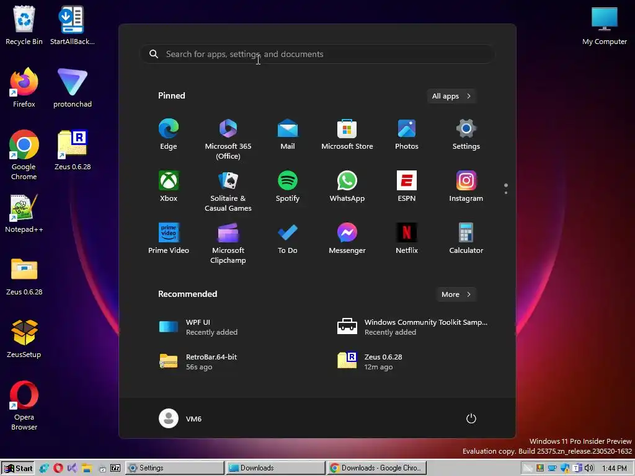Open Opera from the quick launch bar
Image resolution: width=635 pixels, height=476 pixels.
(x=58, y=468)
